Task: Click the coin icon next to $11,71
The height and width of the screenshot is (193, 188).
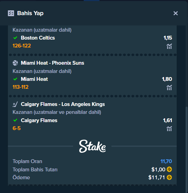Action: (169, 178)
